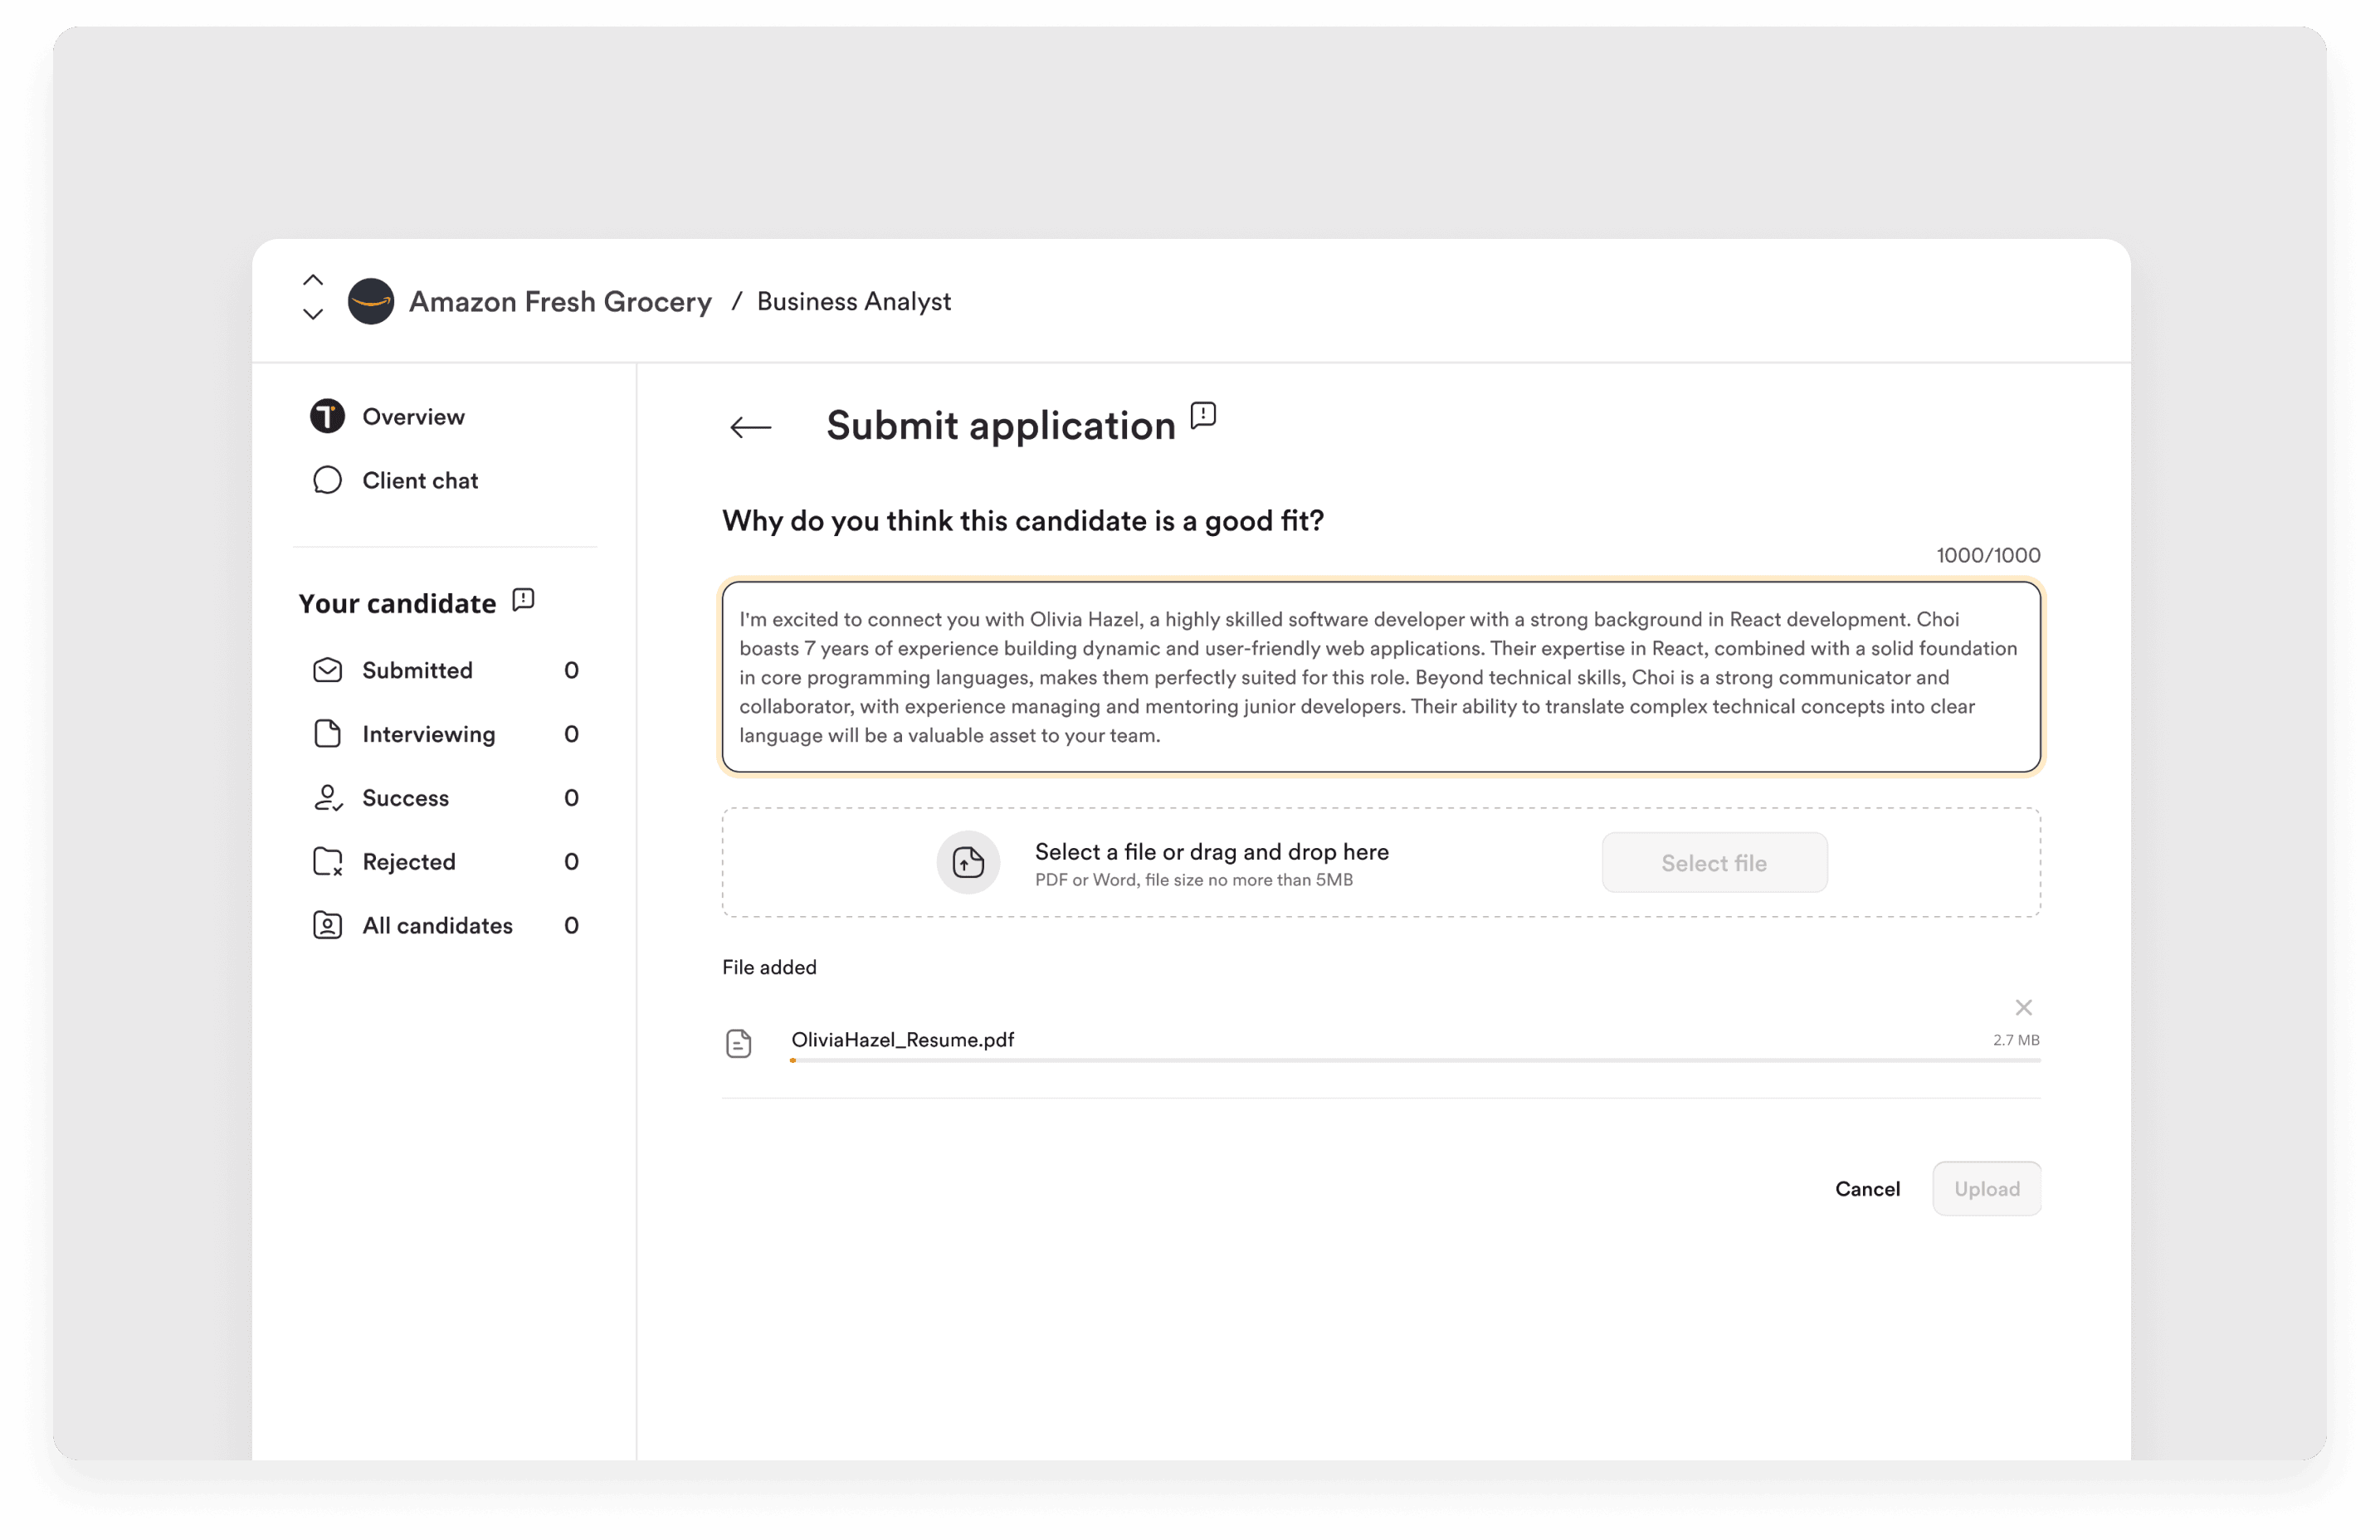Click the Success person-check icon
The height and width of the screenshot is (1540, 2380).
point(327,798)
